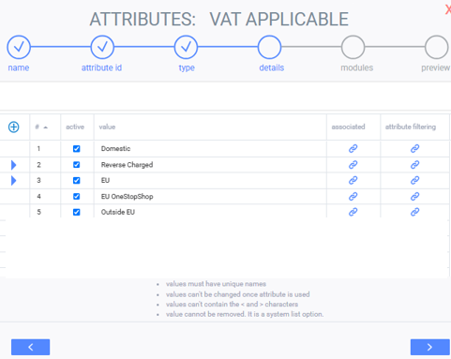Open associated link for Domestic row

(x=353, y=149)
